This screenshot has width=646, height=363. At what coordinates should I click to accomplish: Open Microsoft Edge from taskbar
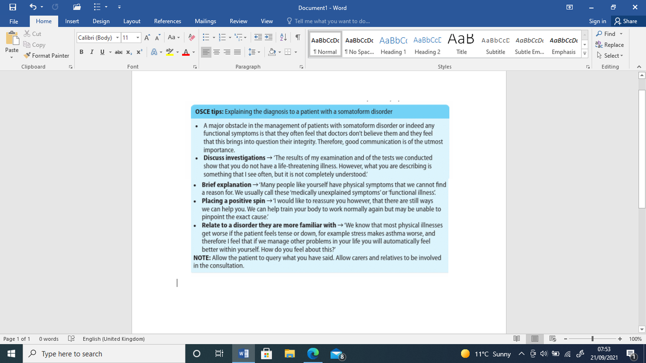[x=313, y=354]
